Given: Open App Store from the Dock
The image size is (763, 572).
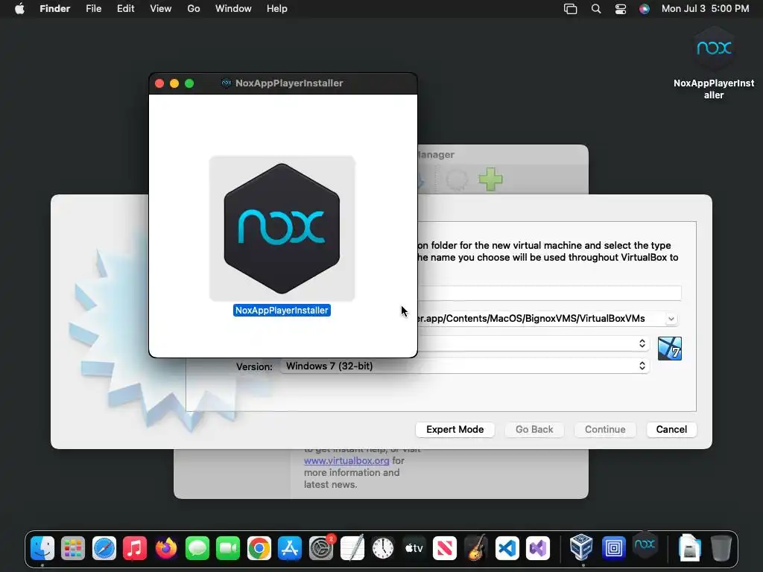Looking at the screenshot, I should pos(290,549).
